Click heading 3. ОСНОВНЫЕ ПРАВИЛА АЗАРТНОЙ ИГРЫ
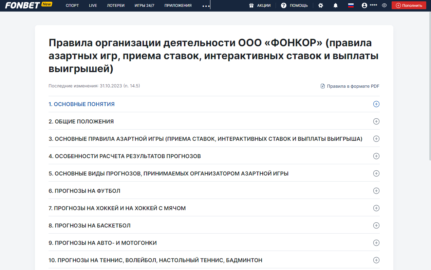The height and width of the screenshot is (270, 431). [x=205, y=139]
